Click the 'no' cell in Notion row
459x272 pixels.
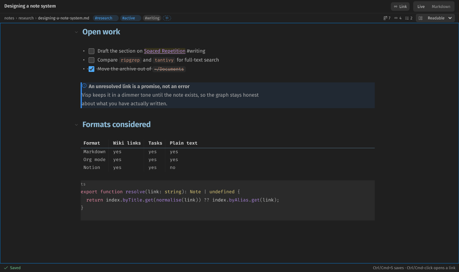[172, 167]
